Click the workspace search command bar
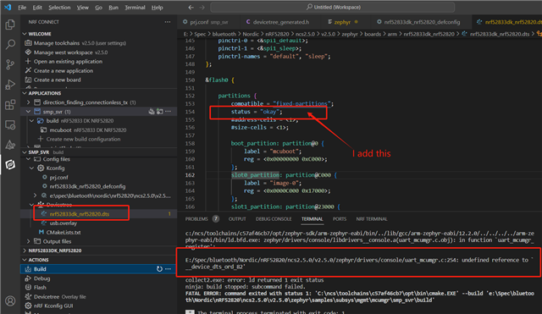542x314 pixels. point(333,8)
